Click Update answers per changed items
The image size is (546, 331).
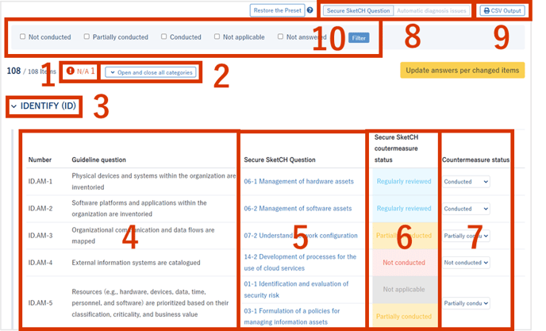coord(462,71)
